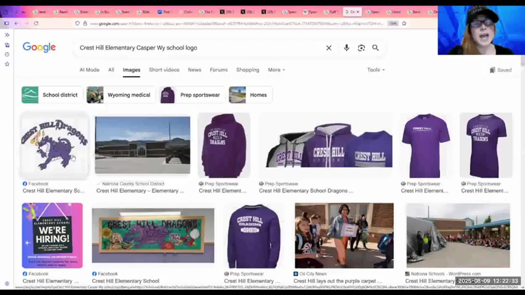Viewport: 525px width, 295px height.
Task: Click the browser address bar URL
Action: tap(236, 23)
